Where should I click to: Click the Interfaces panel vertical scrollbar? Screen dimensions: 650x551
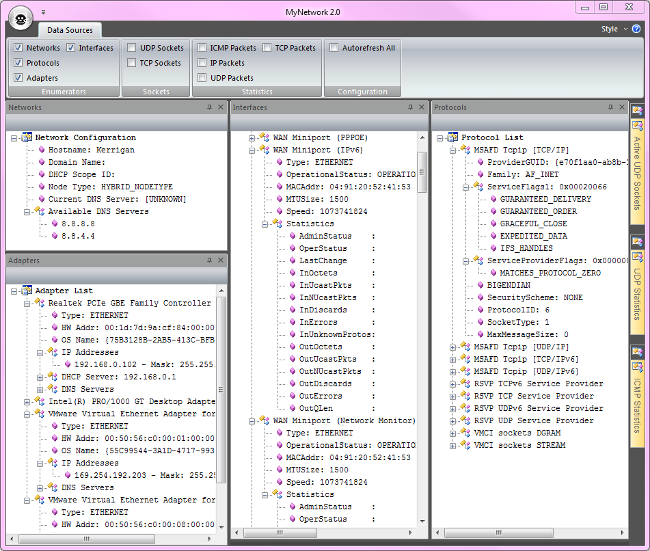click(x=422, y=171)
